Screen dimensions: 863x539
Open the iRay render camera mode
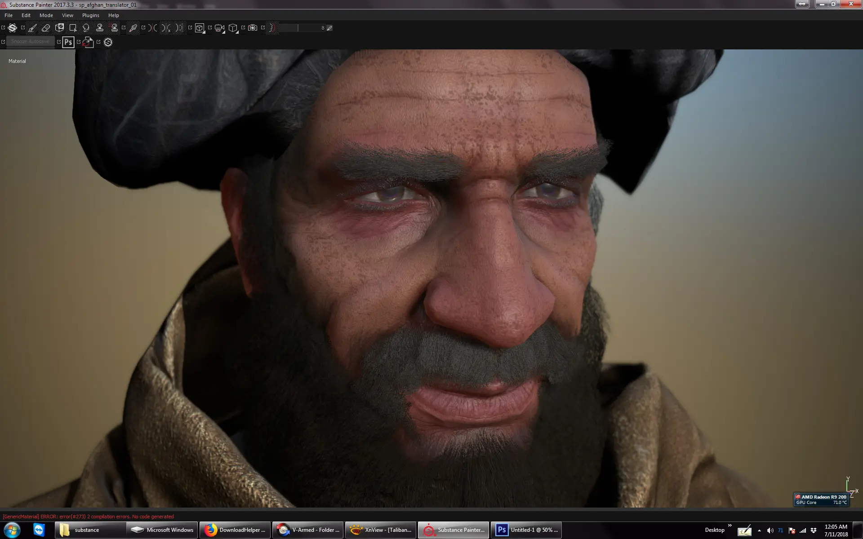point(253,28)
